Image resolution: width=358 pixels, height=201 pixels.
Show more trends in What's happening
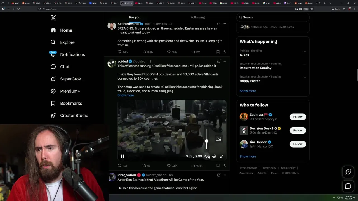248,91
